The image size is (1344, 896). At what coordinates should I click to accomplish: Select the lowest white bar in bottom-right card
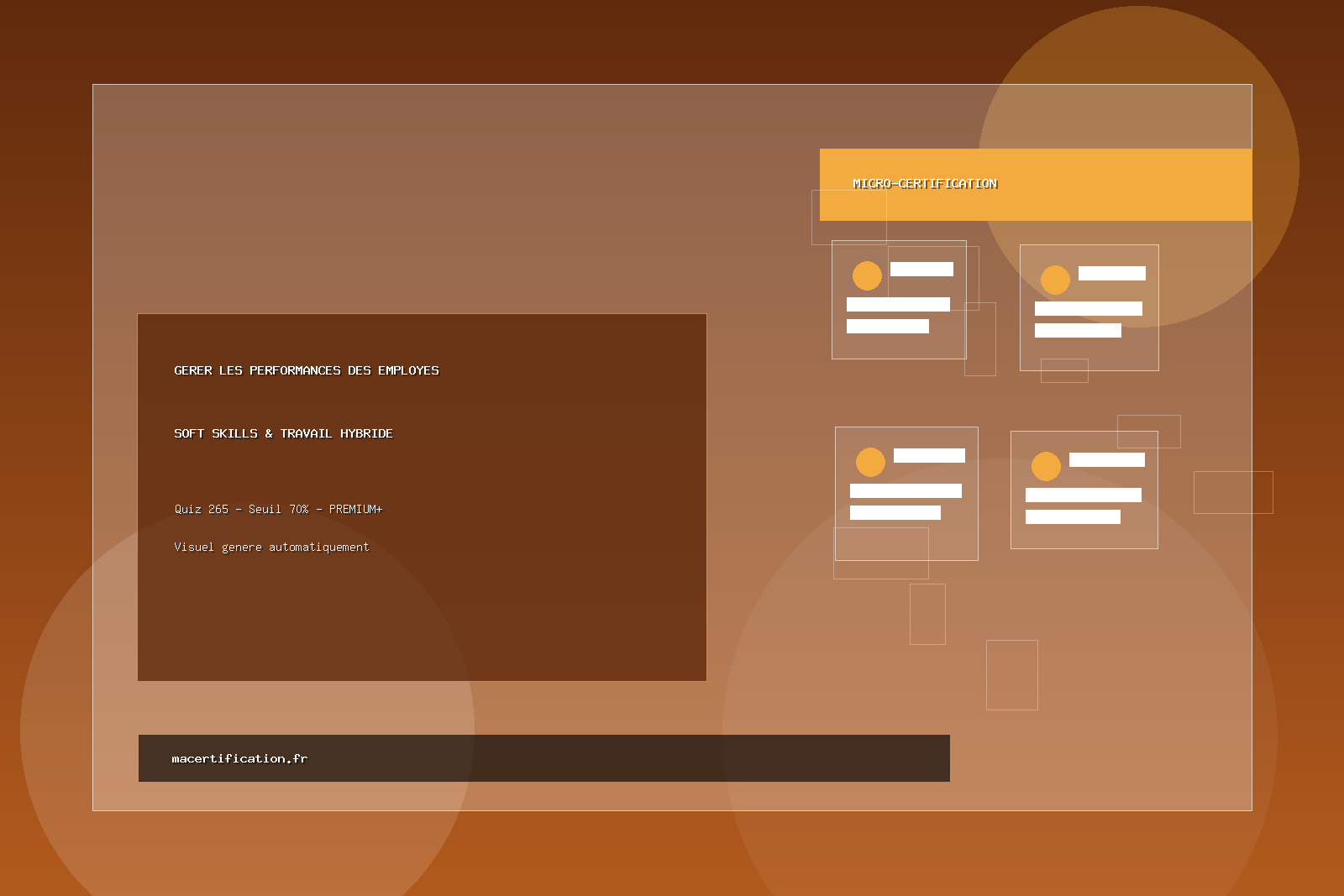(x=1073, y=516)
